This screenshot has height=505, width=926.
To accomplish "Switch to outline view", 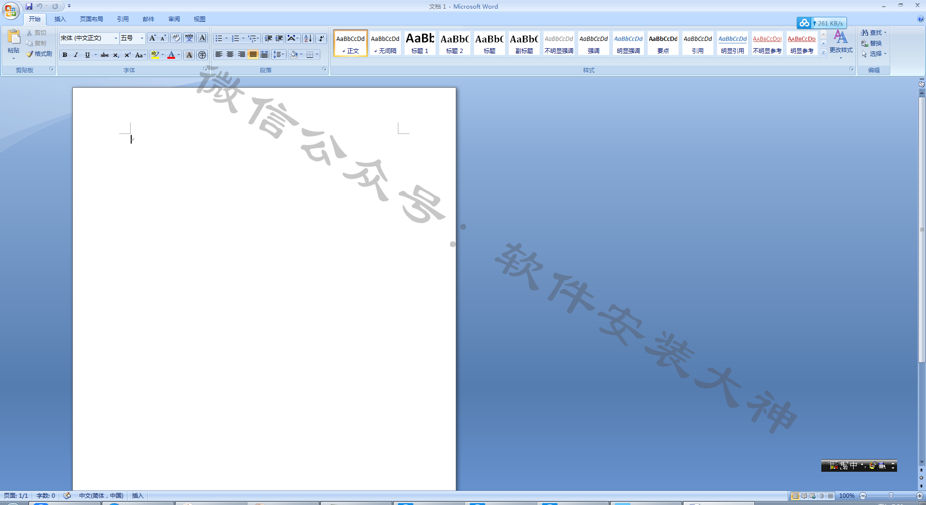I will [x=821, y=495].
